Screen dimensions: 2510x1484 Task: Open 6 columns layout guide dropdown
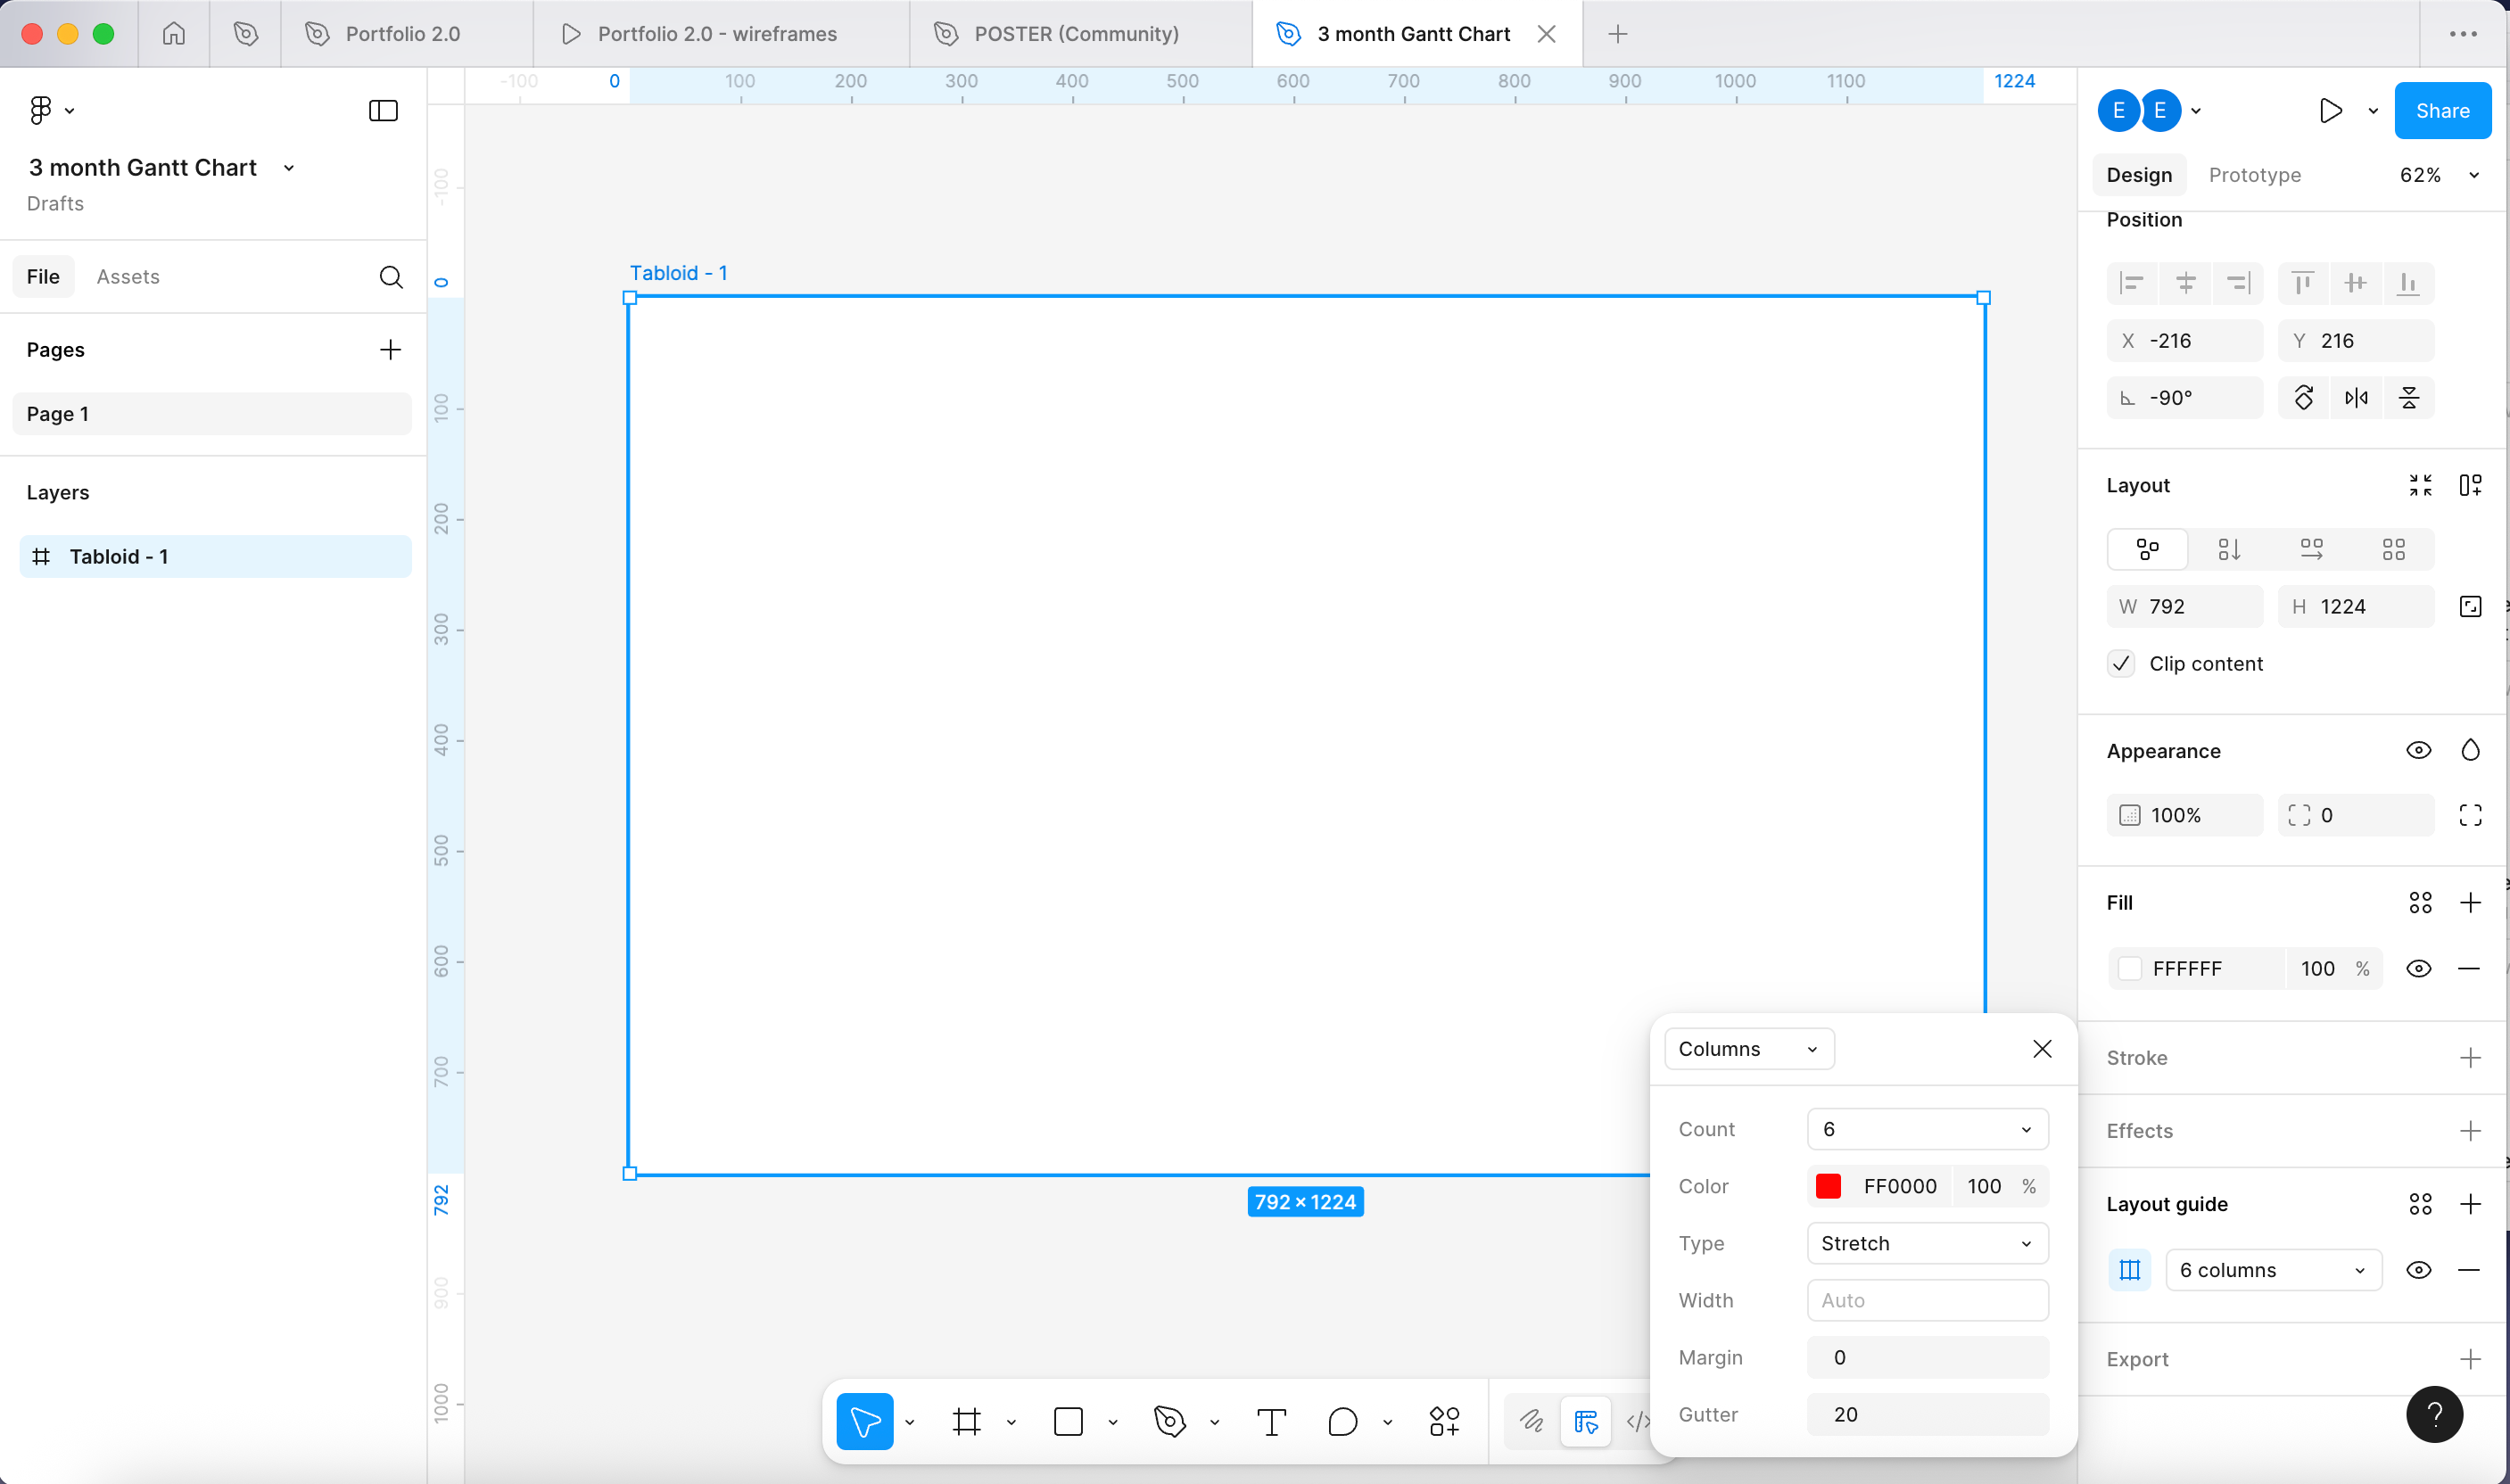tap(2273, 1270)
